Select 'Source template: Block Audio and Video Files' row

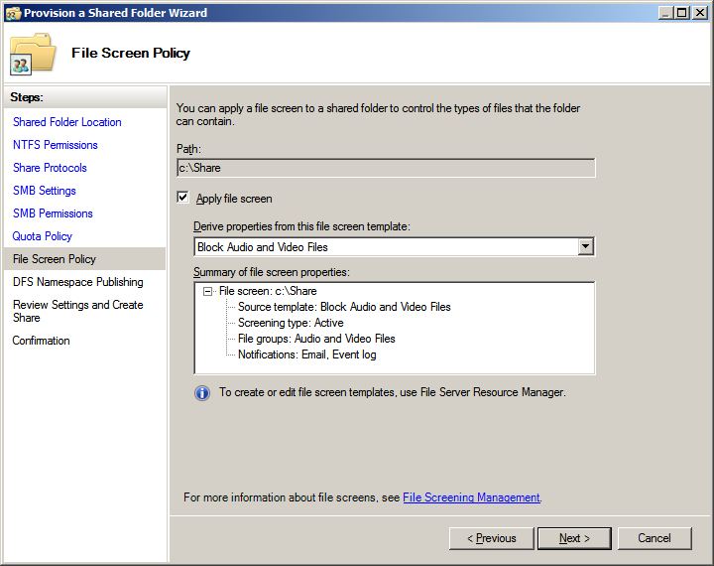pos(344,307)
